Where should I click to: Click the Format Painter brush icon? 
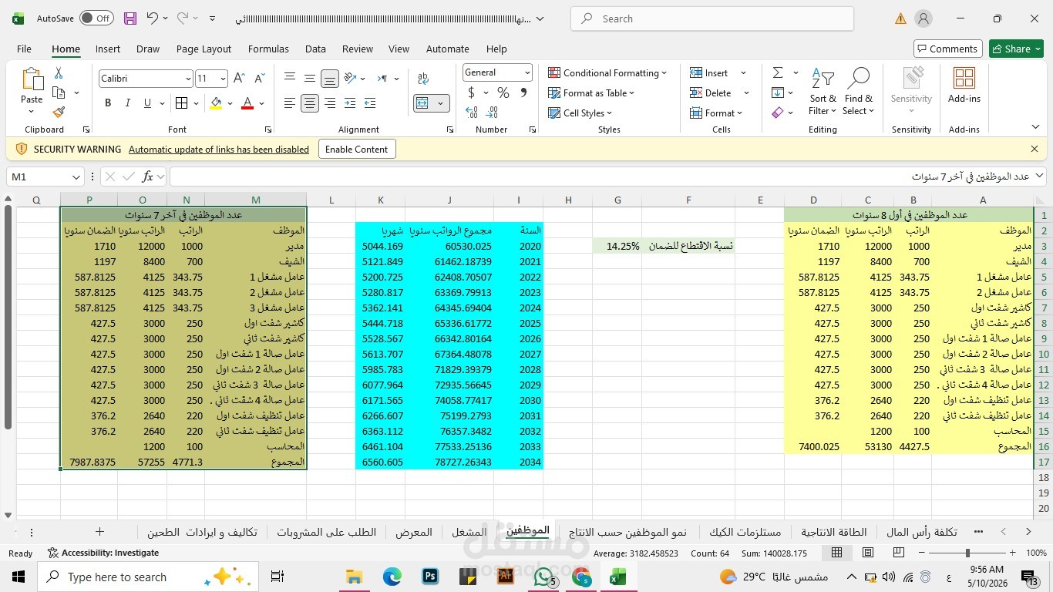tap(59, 112)
